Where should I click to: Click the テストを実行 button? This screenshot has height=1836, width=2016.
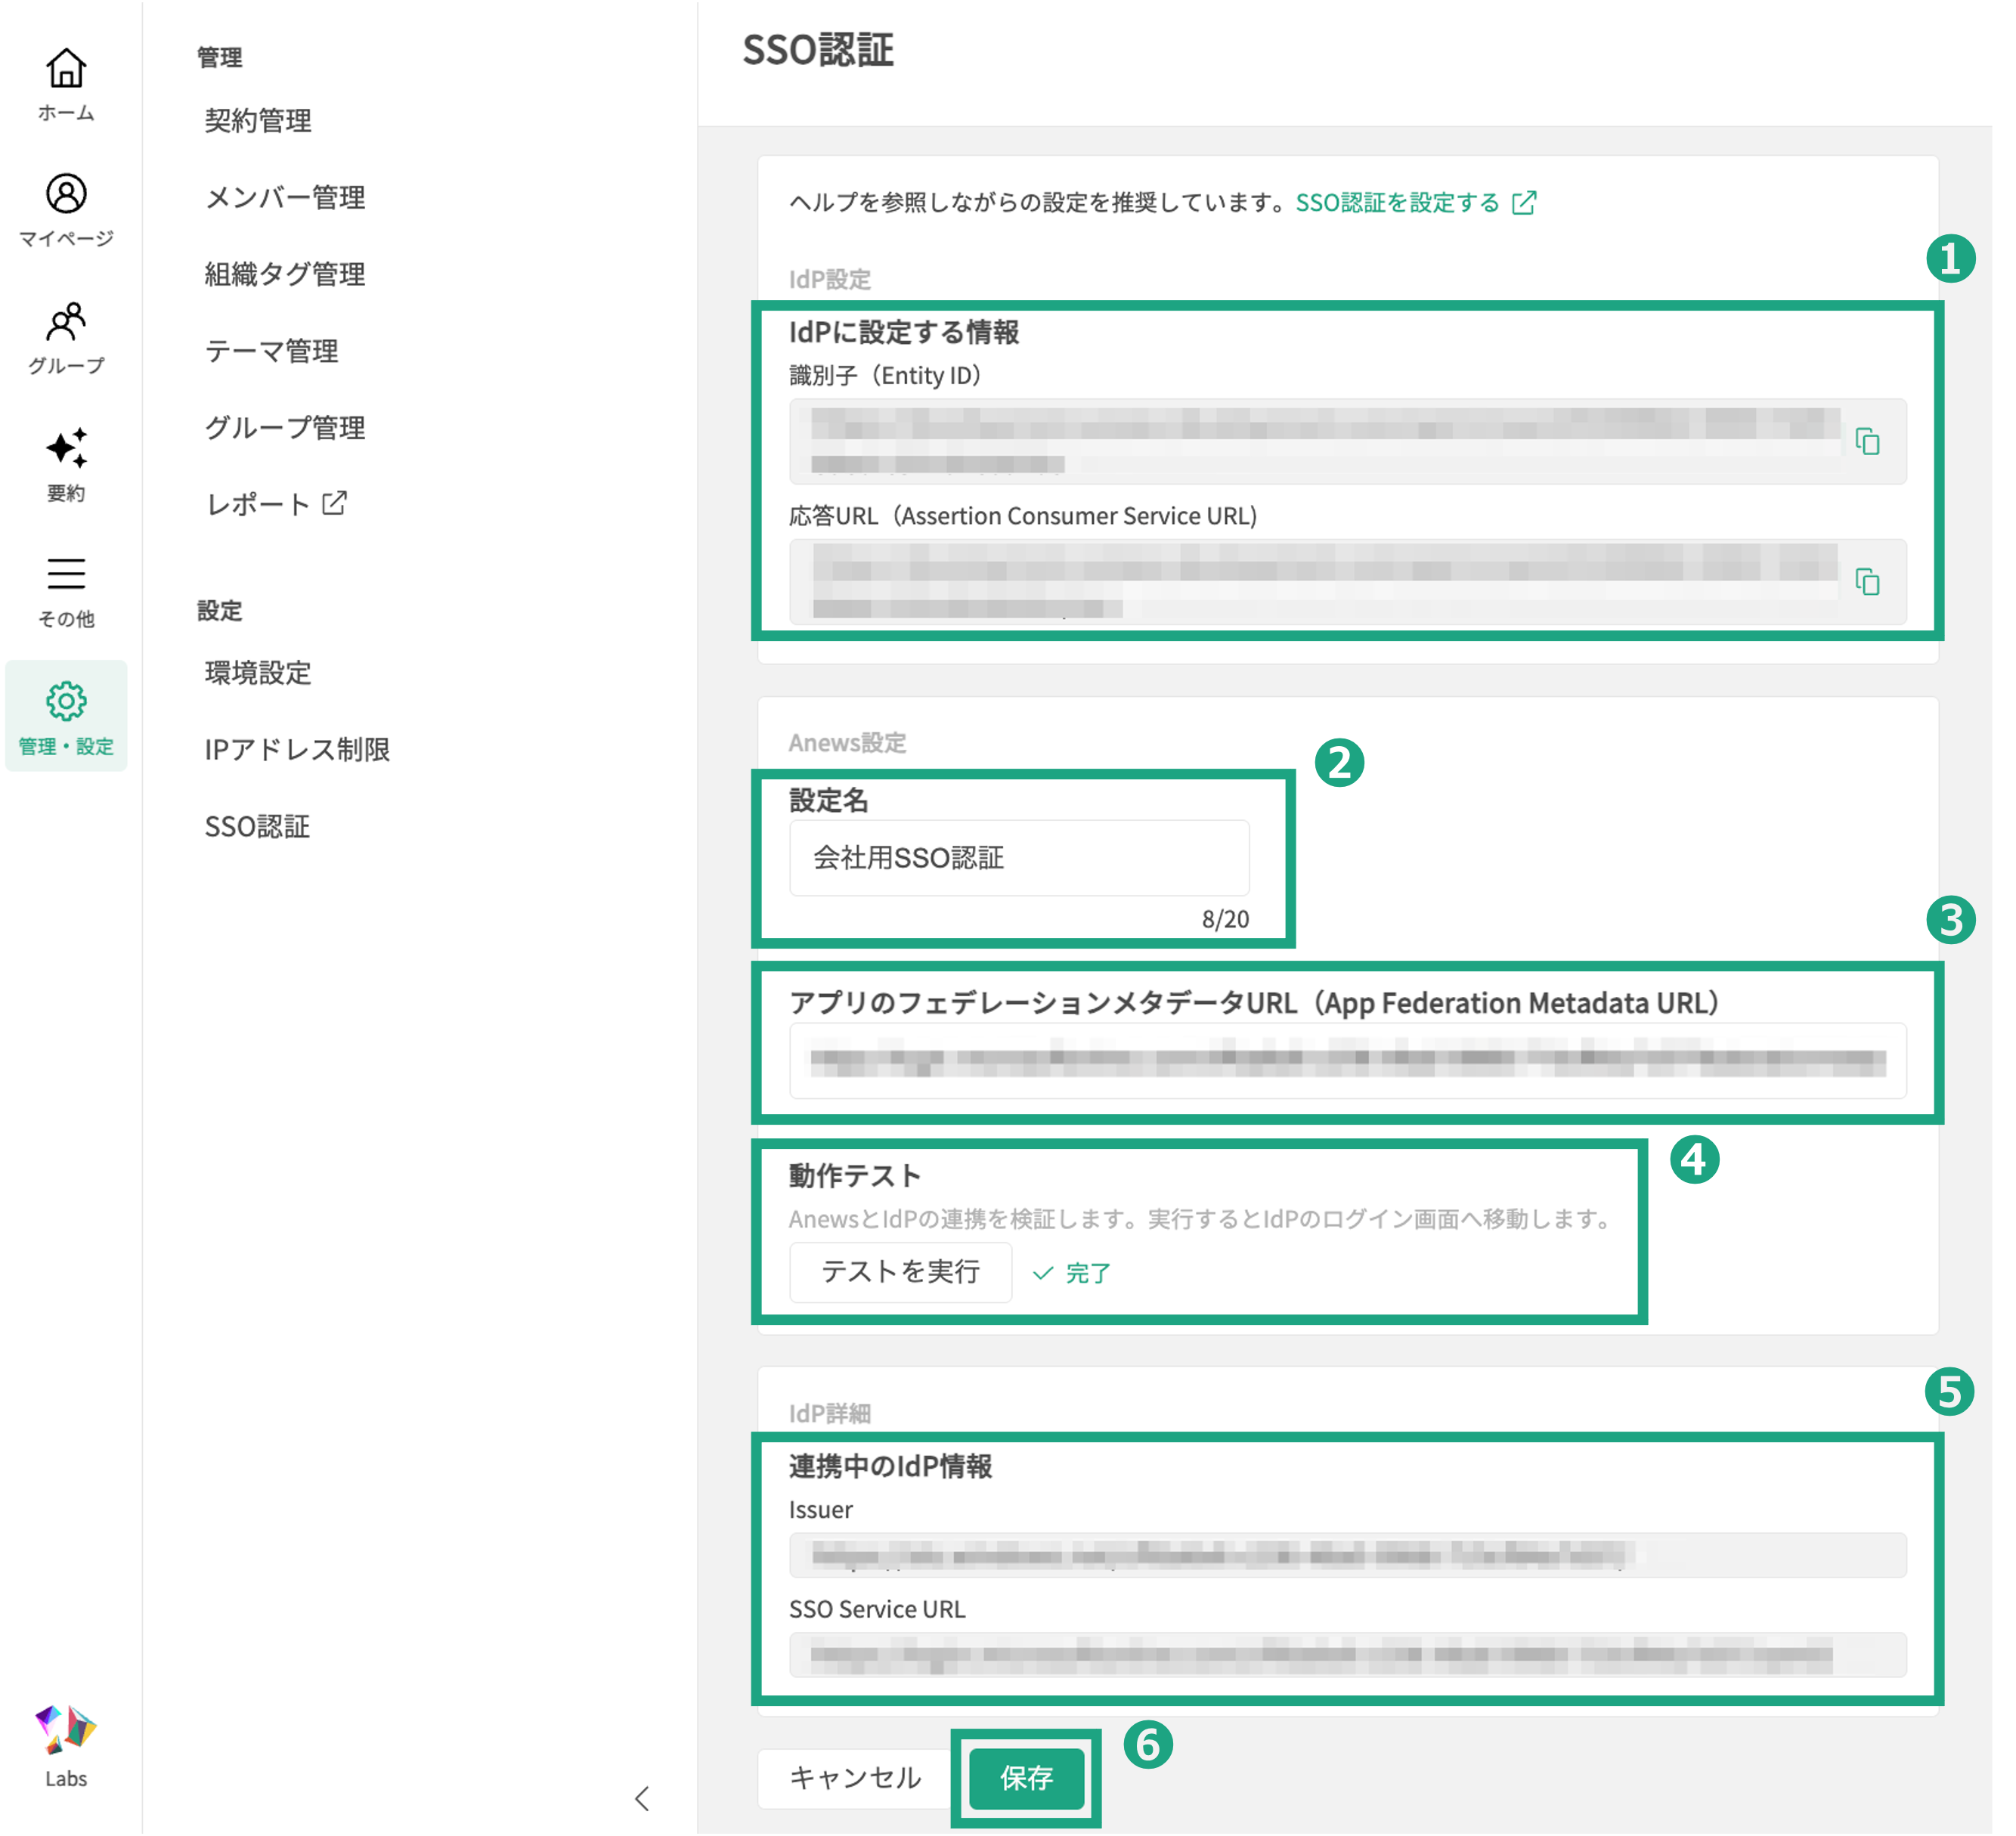coord(900,1271)
